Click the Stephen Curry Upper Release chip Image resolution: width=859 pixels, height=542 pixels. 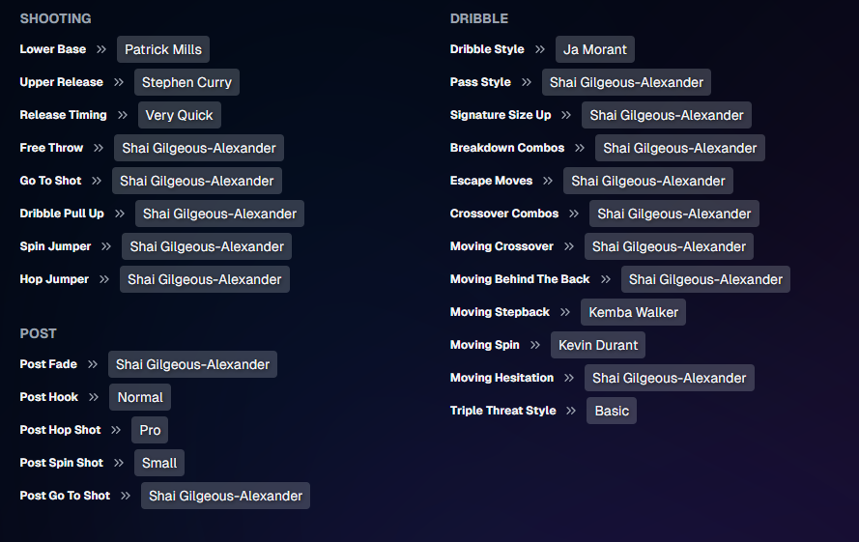[x=186, y=82]
